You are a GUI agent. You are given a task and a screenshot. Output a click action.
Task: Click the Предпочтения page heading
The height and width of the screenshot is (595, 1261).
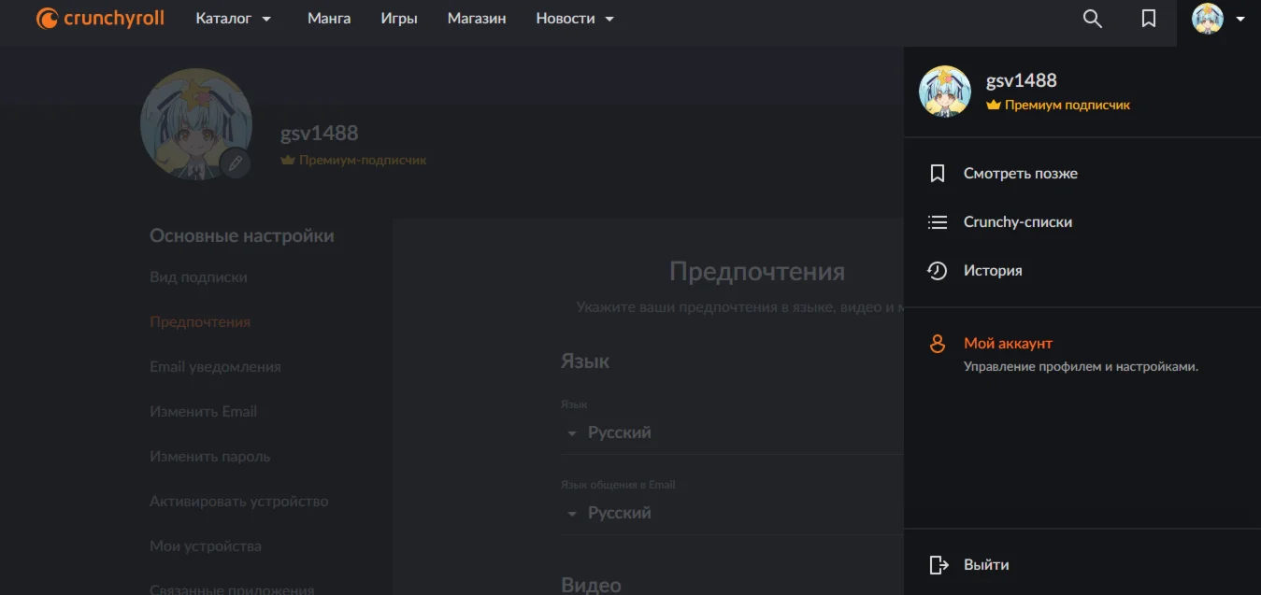pos(757,272)
